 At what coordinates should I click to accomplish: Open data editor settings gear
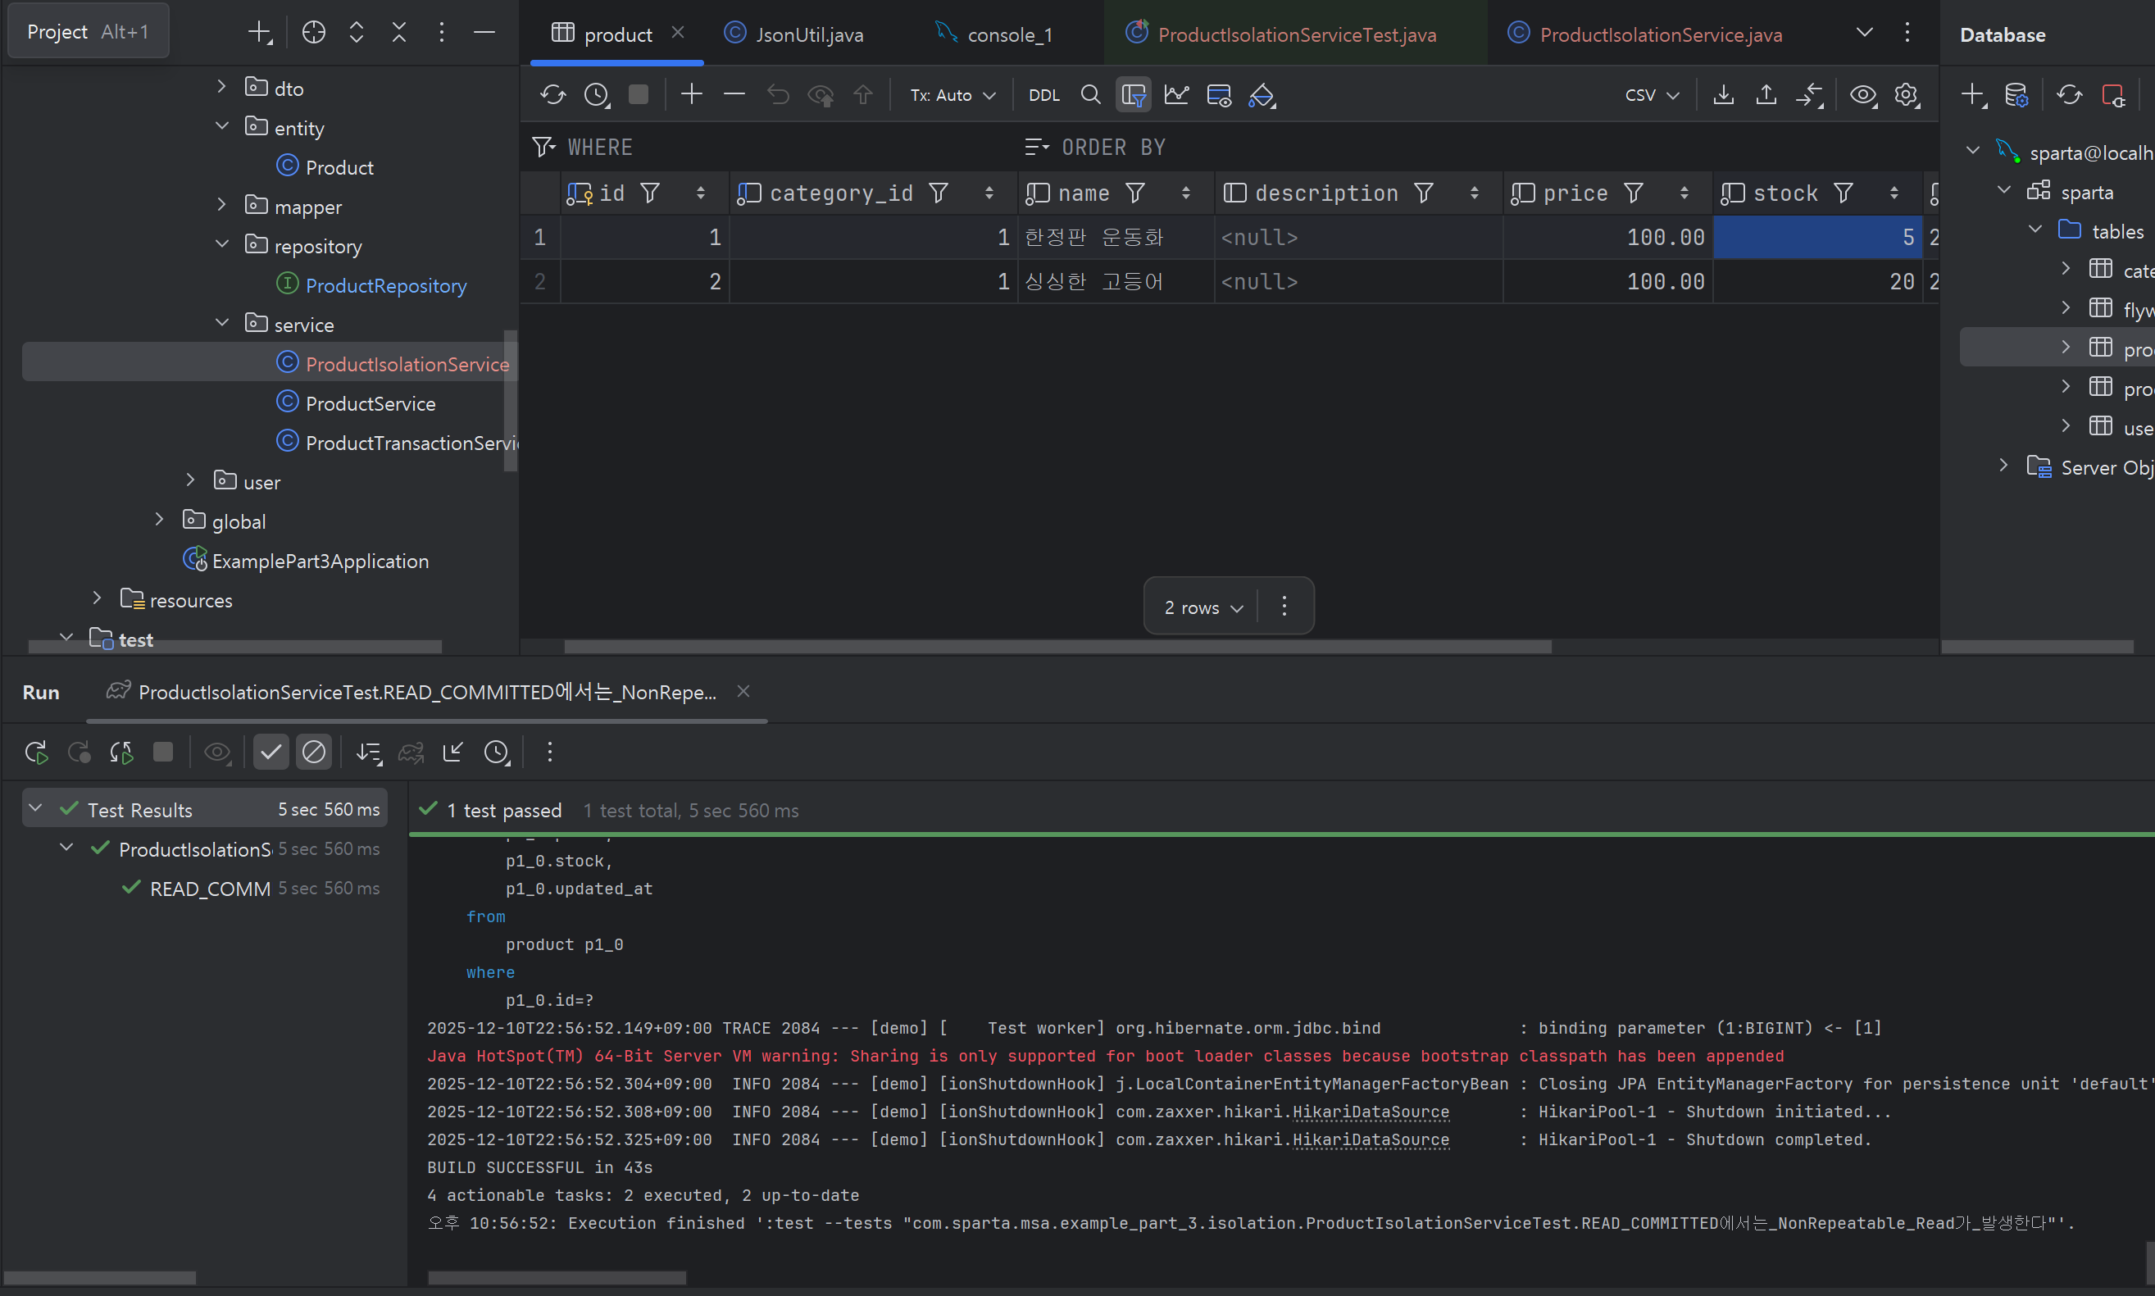1906,94
